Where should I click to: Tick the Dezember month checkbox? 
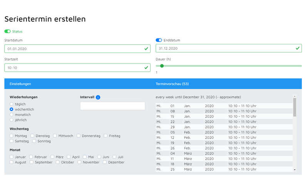tap(105, 162)
